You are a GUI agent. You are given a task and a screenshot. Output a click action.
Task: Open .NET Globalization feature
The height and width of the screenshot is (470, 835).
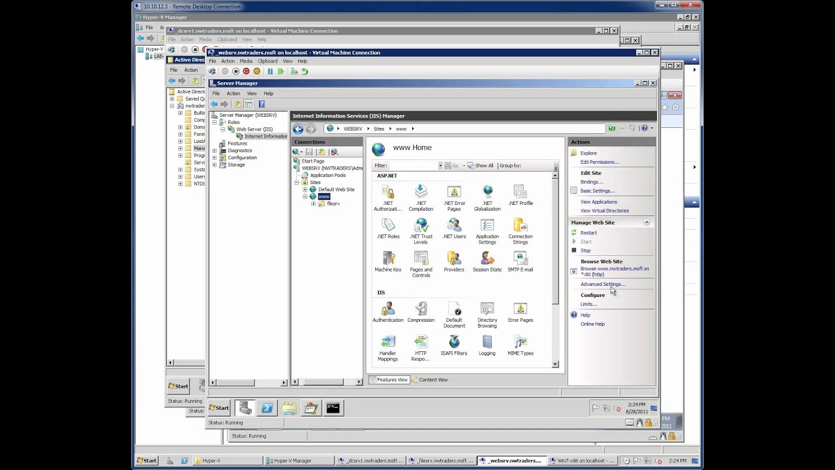(487, 198)
